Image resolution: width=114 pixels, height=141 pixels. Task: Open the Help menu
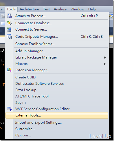92,9
